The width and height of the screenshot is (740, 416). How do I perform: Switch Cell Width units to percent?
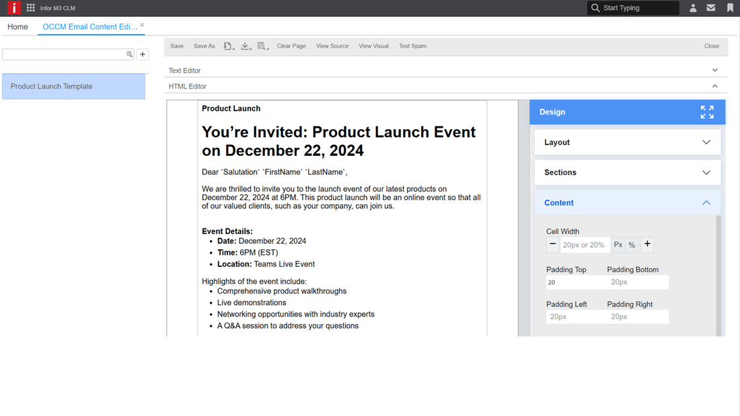[632, 245]
